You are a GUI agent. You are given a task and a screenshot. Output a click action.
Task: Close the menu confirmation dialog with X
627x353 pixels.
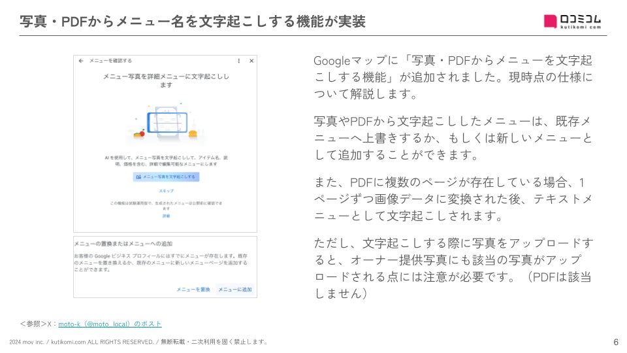pyautogui.click(x=251, y=61)
